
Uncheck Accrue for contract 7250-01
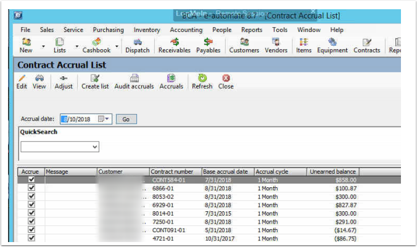click(31, 221)
